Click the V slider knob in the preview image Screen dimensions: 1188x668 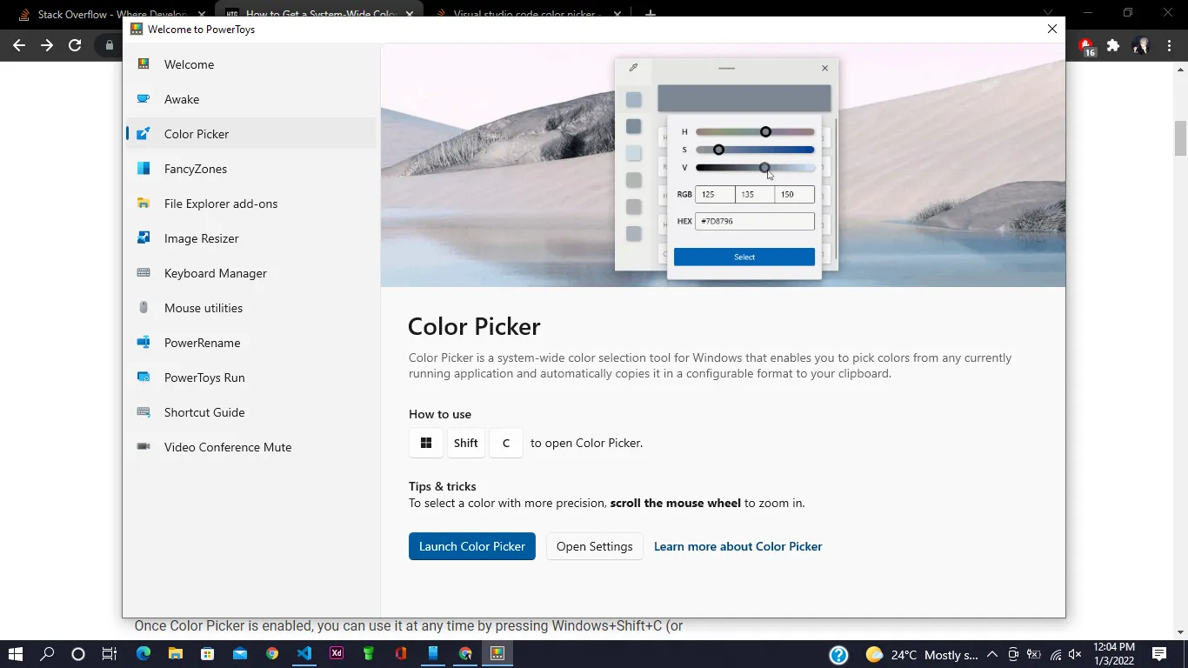tap(764, 168)
